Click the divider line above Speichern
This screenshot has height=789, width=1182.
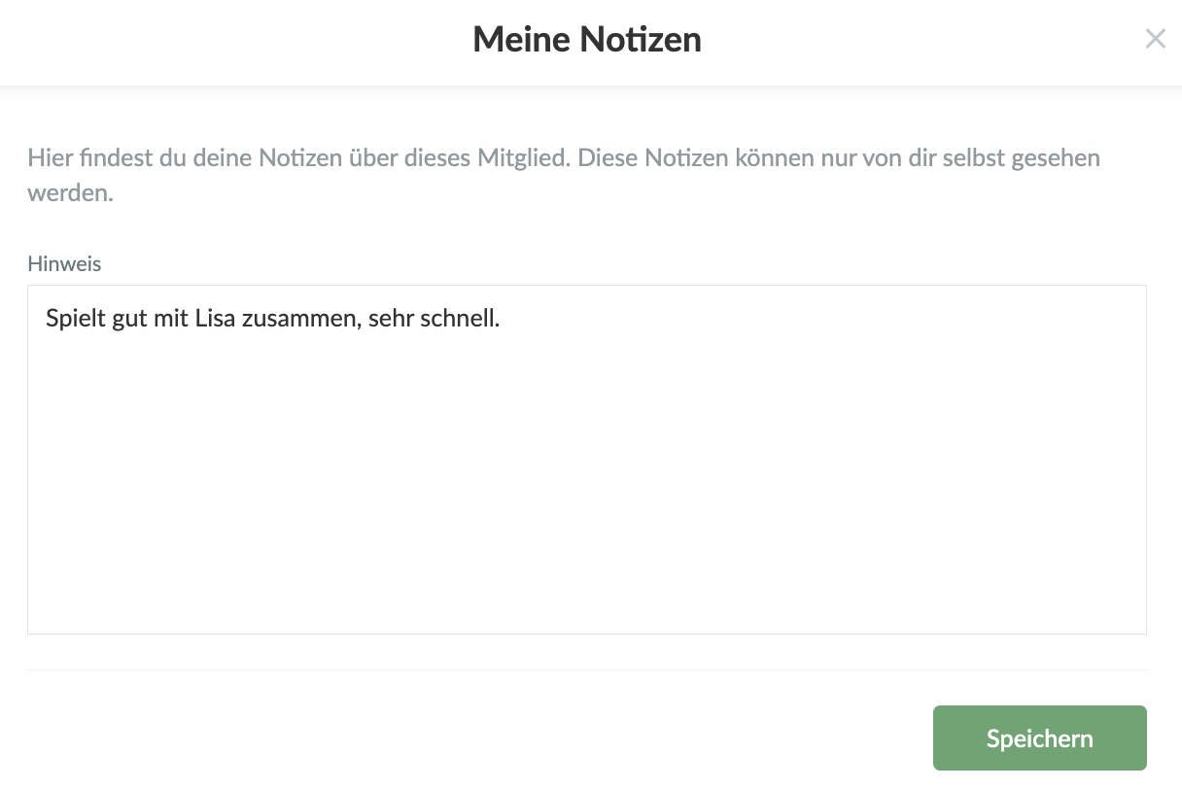click(x=586, y=669)
